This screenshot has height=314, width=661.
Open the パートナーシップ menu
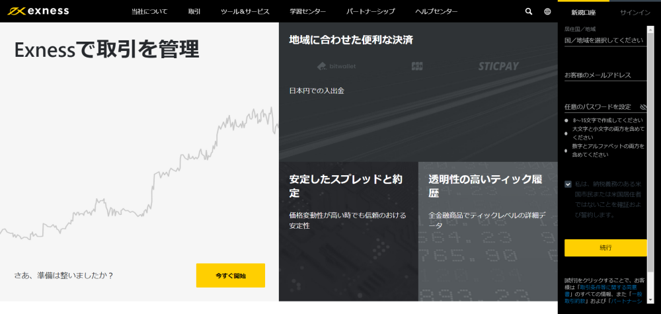(x=371, y=12)
